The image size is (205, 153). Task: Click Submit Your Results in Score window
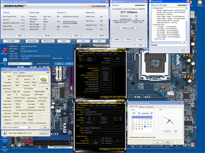(x=129, y=28)
